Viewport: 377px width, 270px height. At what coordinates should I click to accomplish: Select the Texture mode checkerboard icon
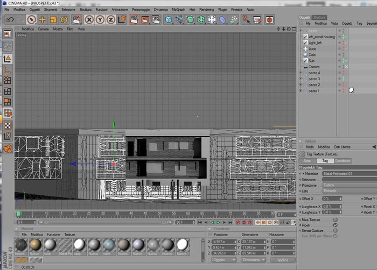coord(8,125)
